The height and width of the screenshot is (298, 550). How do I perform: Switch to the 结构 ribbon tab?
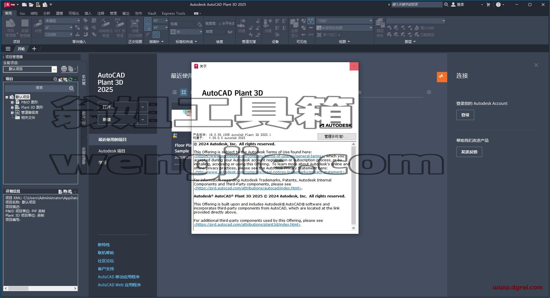pyautogui.click(x=34, y=13)
